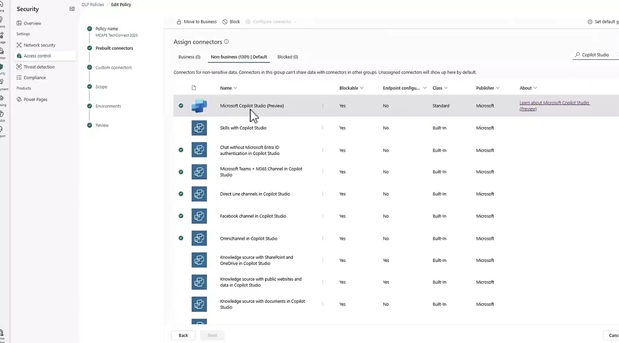Collapse the Security navigation pane icon

(x=72, y=9)
